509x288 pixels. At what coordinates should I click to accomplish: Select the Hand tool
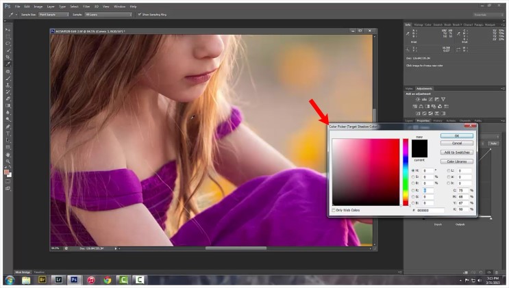[8, 154]
